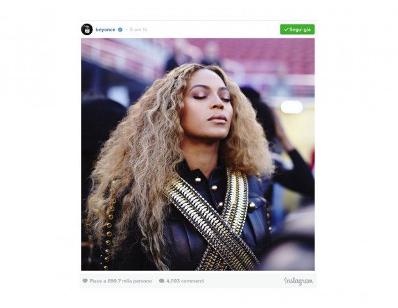Click the blue verified badge
398x308 pixels.
click(120, 29)
